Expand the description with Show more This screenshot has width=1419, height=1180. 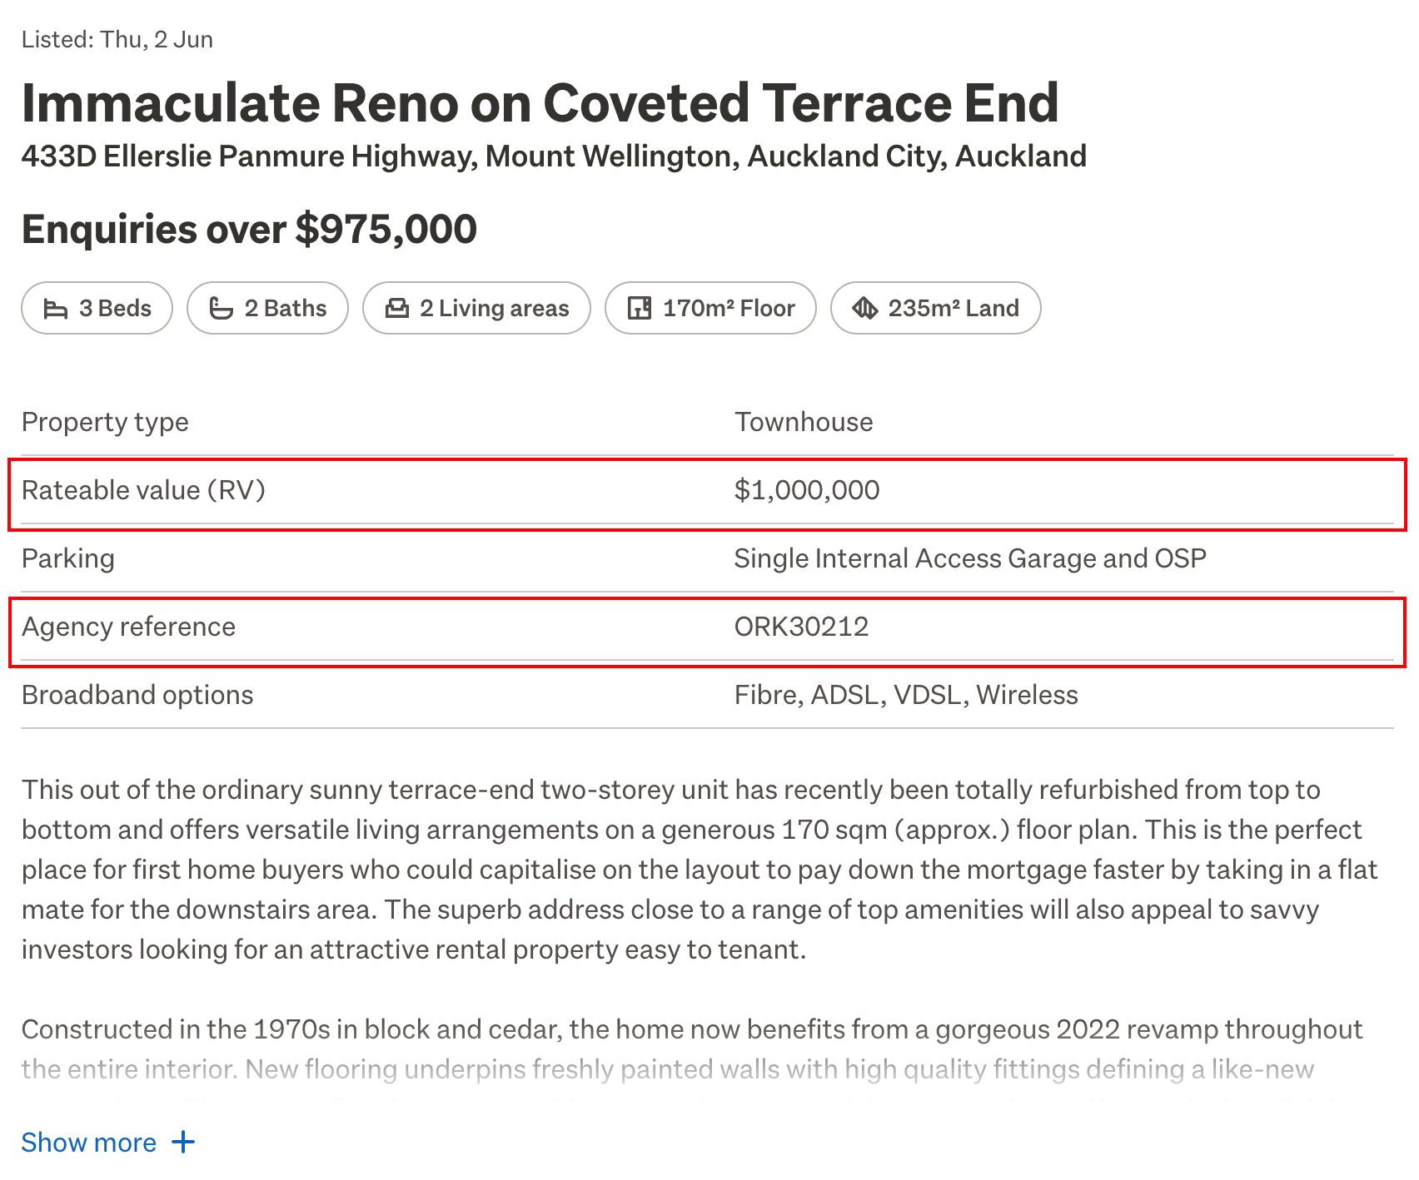point(89,1143)
